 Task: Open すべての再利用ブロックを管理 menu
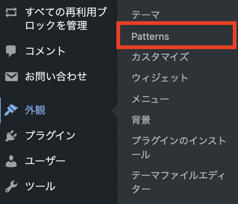pyautogui.click(x=66, y=19)
